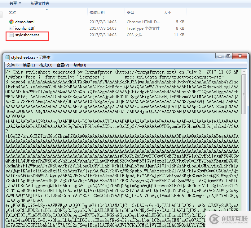Viewport: 251px width, 228px height.
Task: Select the iconfont.ttf file name
Action: tap(25, 28)
